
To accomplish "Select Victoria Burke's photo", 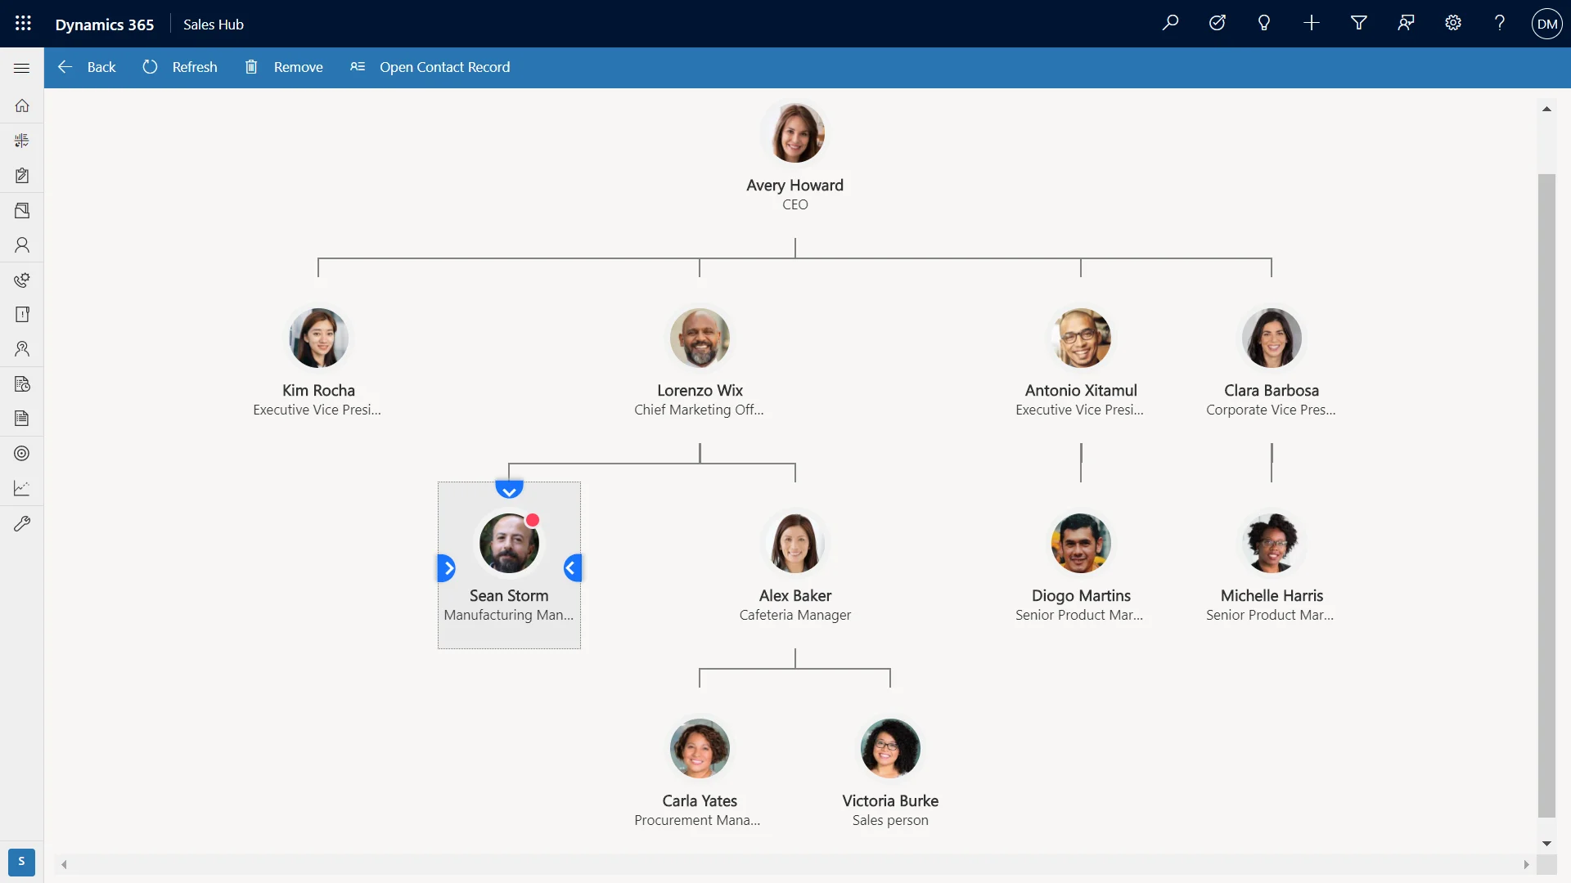I will [890, 748].
